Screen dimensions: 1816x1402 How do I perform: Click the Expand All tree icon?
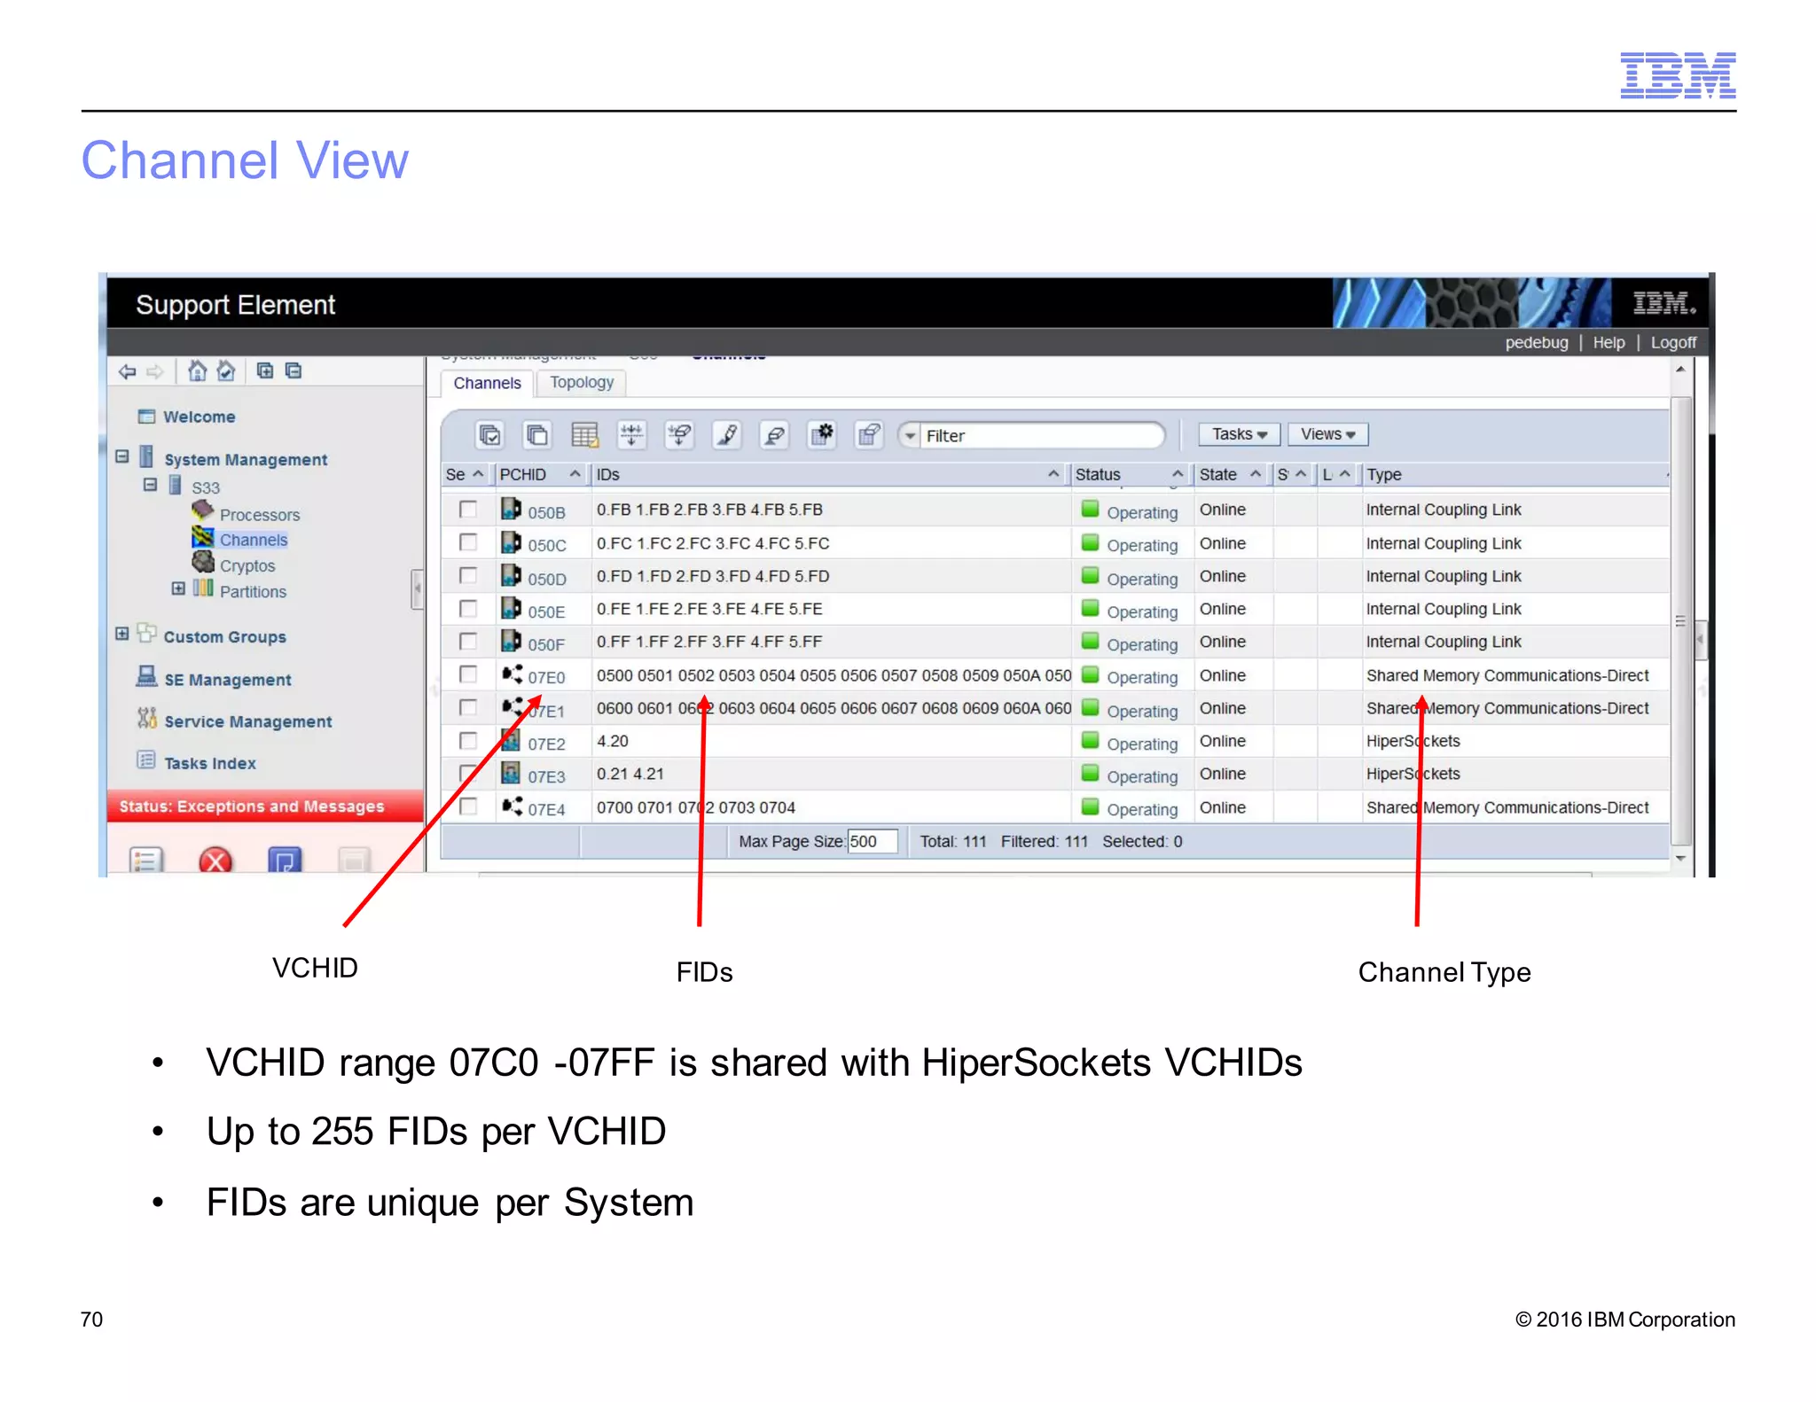pyautogui.click(x=265, y=370)
